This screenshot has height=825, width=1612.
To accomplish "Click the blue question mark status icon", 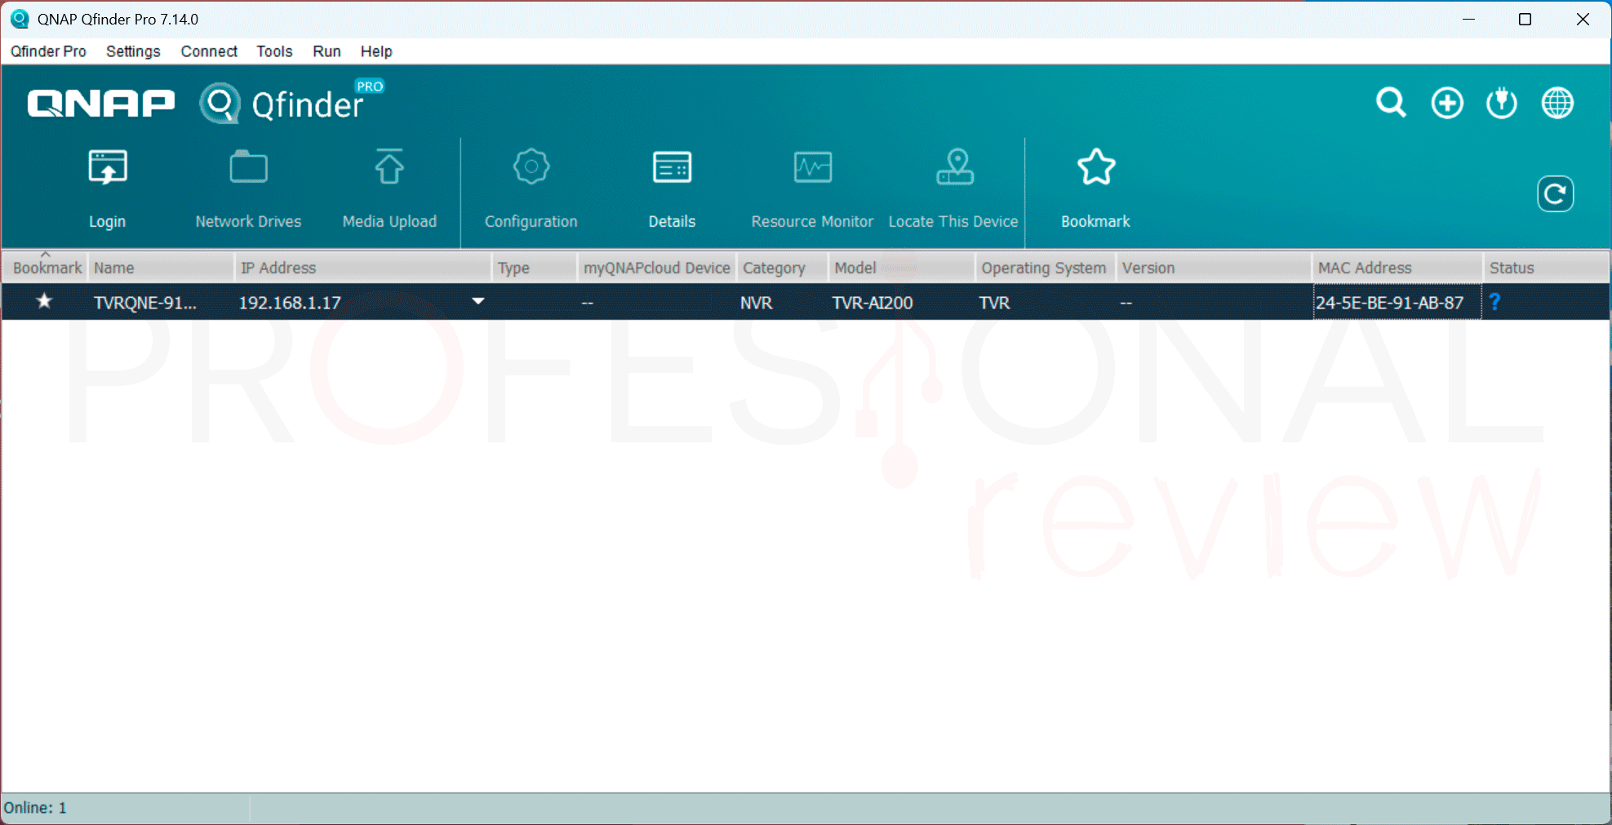I will pos(1494,302).
